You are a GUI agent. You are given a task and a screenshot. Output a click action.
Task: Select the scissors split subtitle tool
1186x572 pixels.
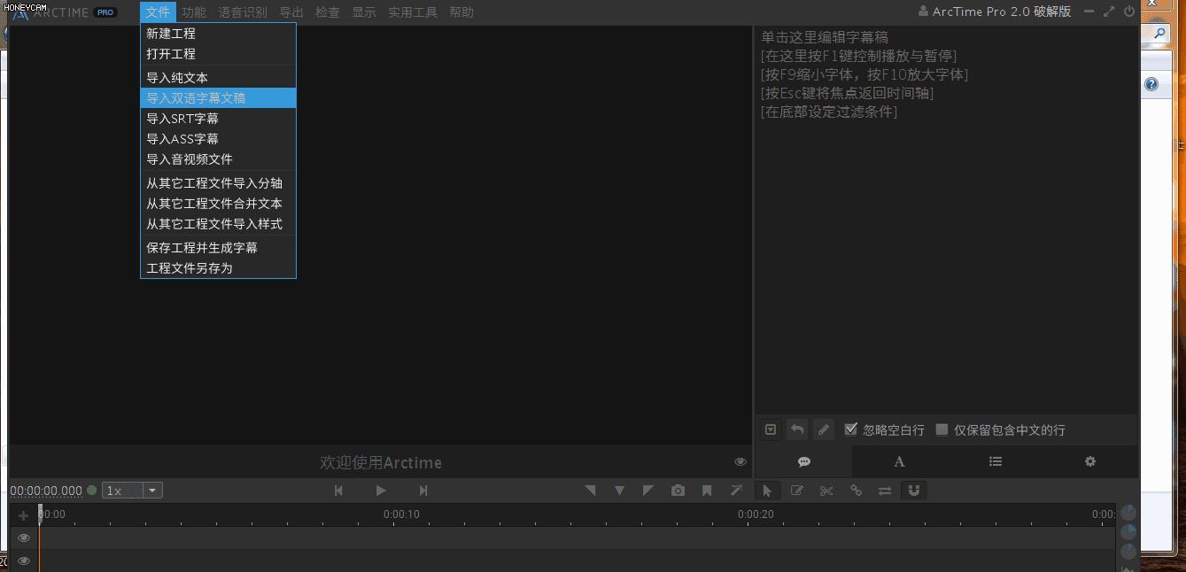(826, 490)
